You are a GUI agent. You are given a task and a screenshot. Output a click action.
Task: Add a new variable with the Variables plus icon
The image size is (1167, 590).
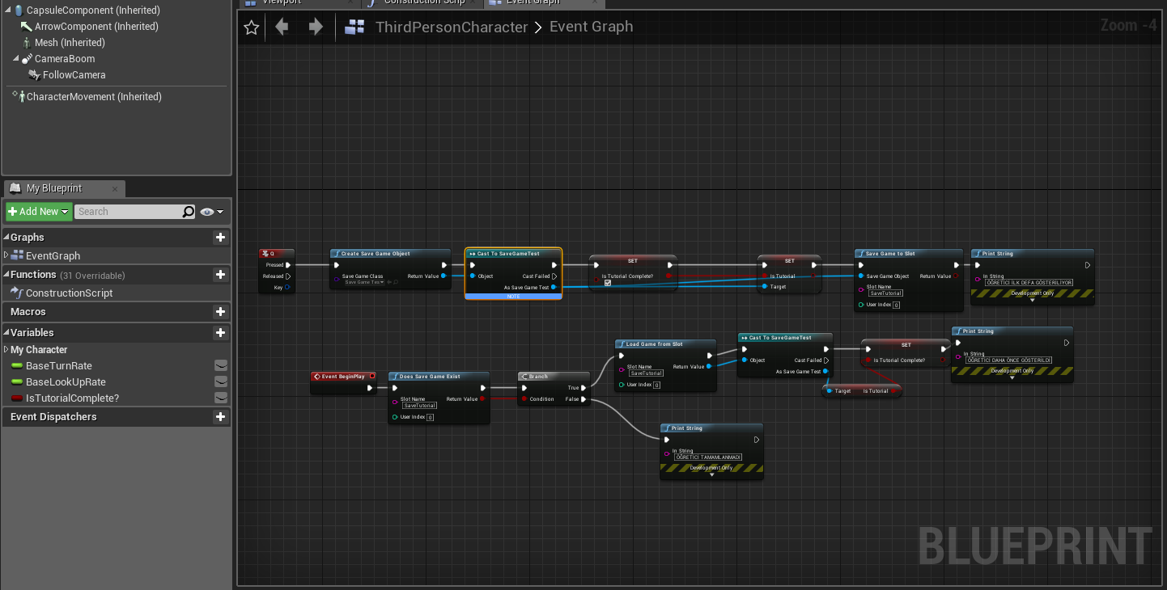click(219, 333)
